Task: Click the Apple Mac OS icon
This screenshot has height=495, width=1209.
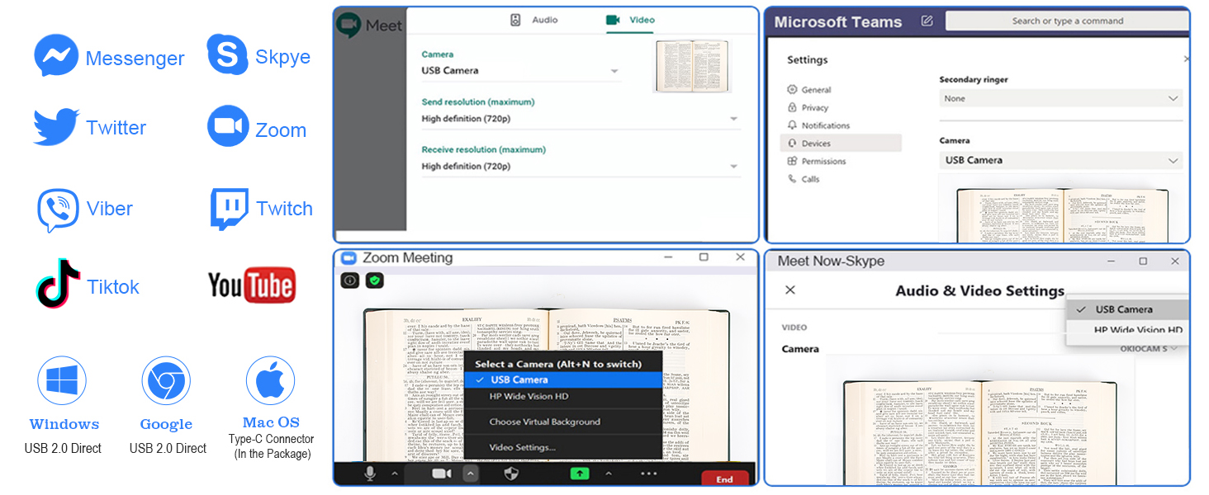Action: (270, 381)
